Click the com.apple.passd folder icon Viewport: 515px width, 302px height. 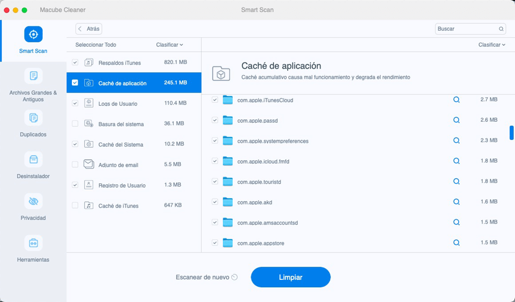pyautogui.click(x=228, y=120)
